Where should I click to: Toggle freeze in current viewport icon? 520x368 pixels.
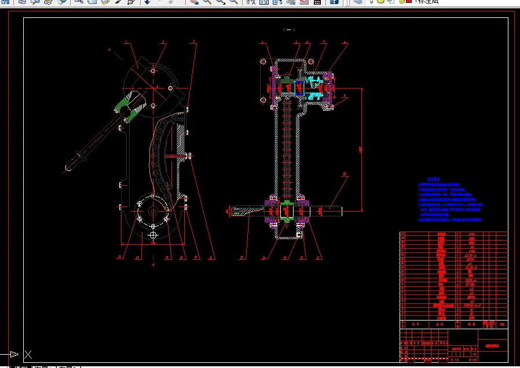[391, 1]
